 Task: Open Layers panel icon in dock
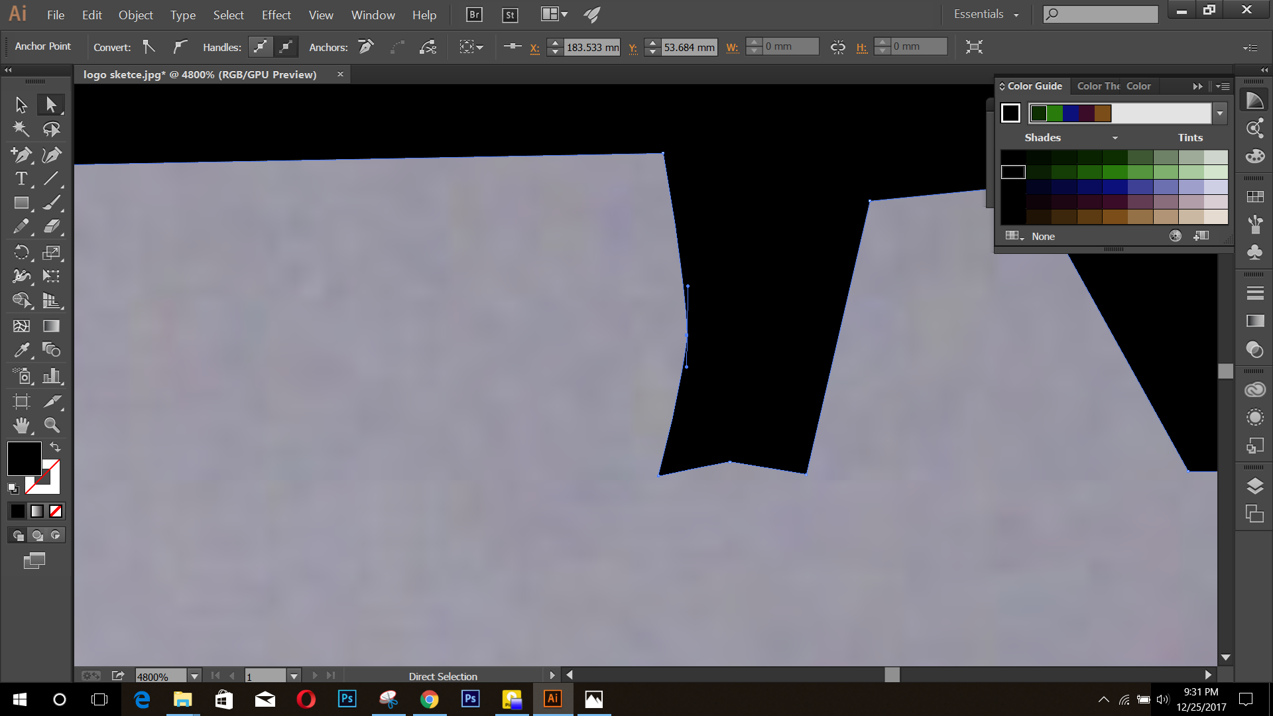[1254, 486]
